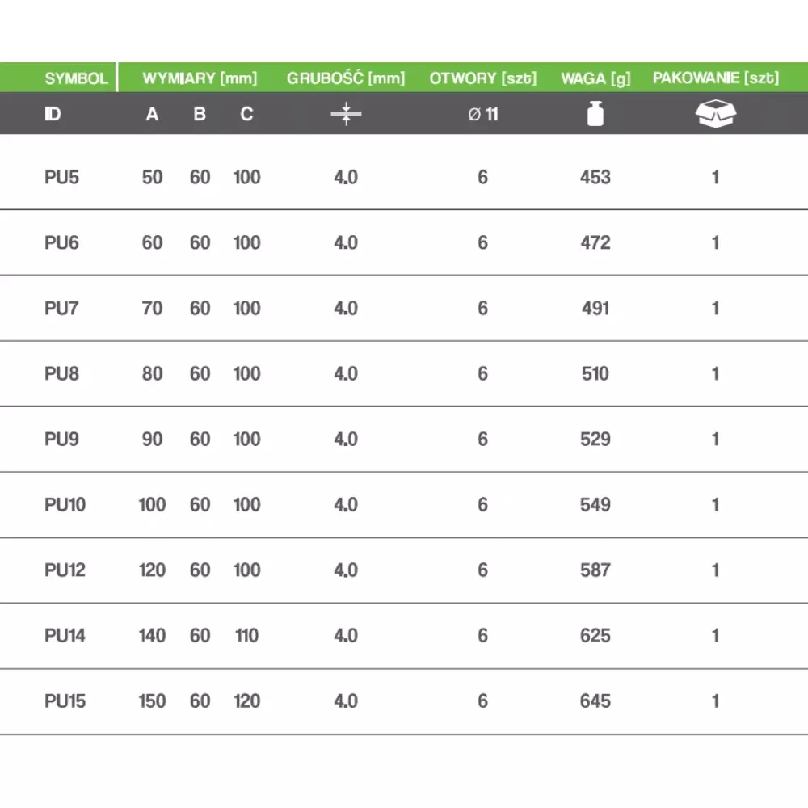Click the weight icon under WAGA
Viewport: 808px width, 808px height.
tap(595, 114)
